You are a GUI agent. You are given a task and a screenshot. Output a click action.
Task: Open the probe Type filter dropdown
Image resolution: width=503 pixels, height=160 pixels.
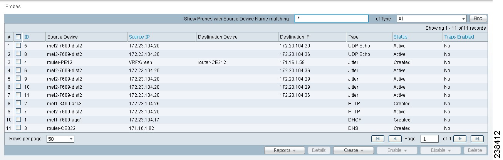(x=432, y=19)
